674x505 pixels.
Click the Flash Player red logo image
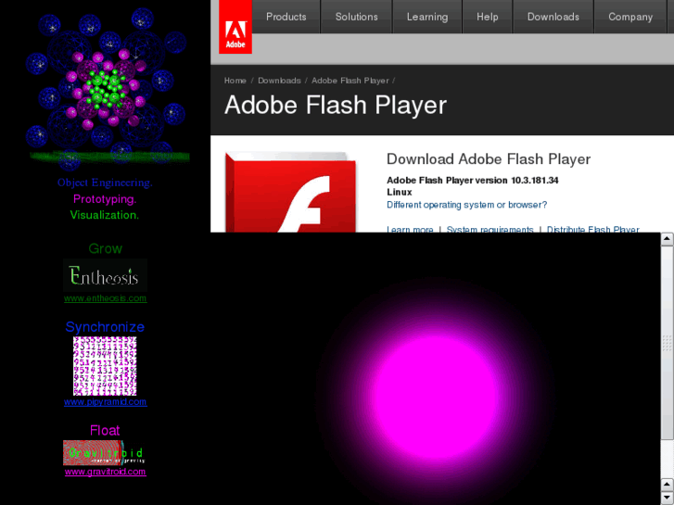coord(290,192)
